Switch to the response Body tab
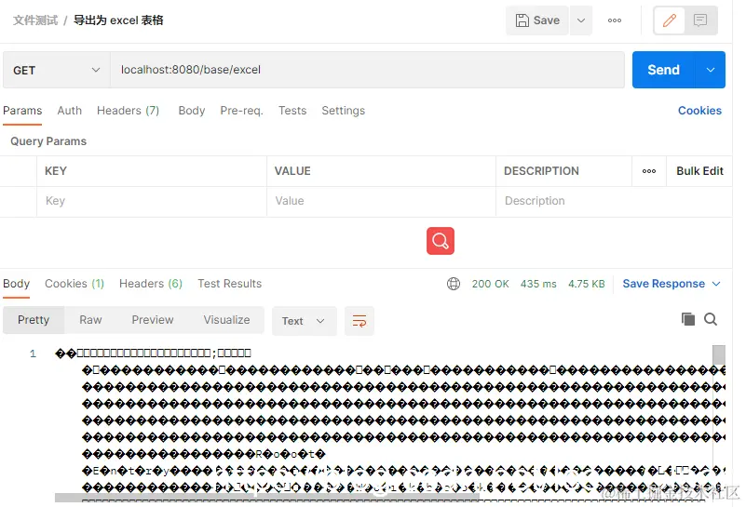Image resolution: width=746 pixels, height=507 pixels. tap(16, 284)
